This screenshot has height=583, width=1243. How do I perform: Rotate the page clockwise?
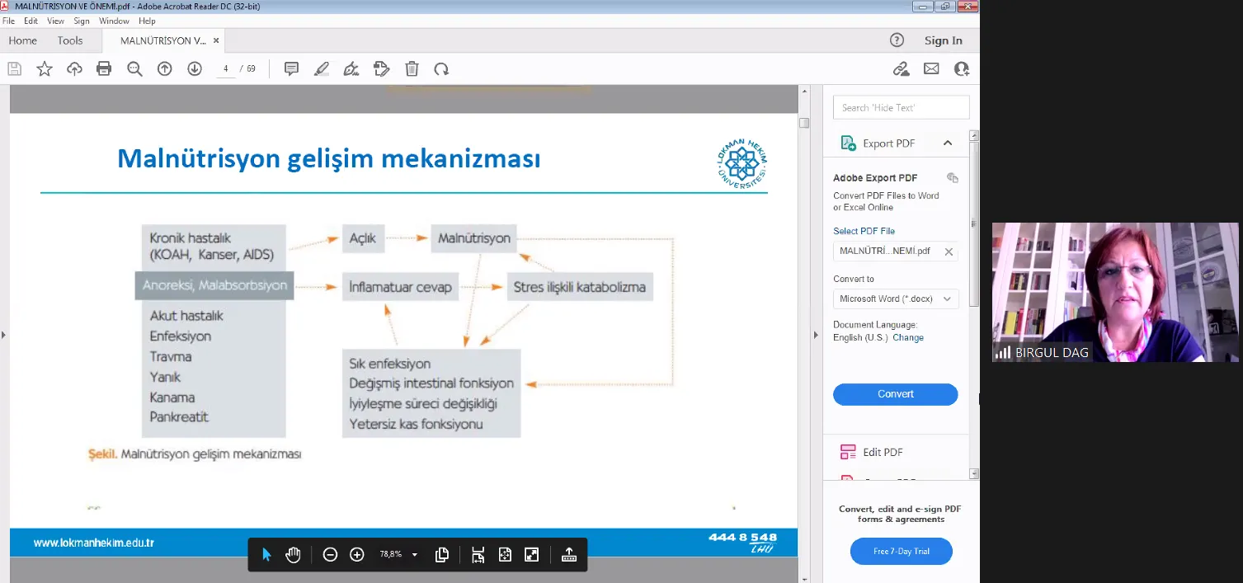441,69
